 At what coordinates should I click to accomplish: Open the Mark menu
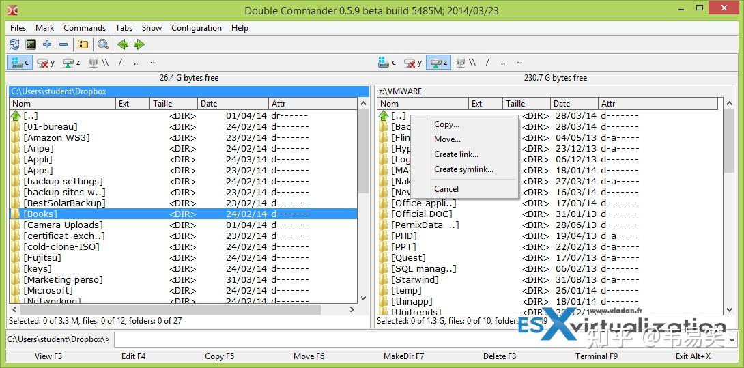[44, 28]
